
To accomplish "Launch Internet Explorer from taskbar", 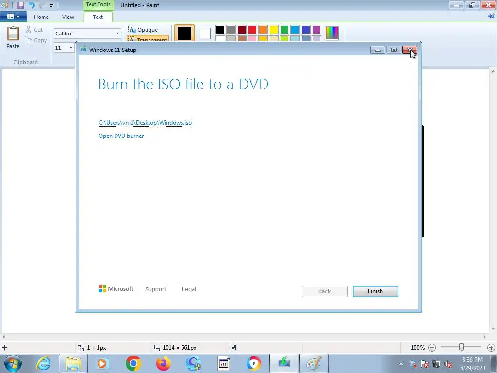I will [x=43, y=363].
